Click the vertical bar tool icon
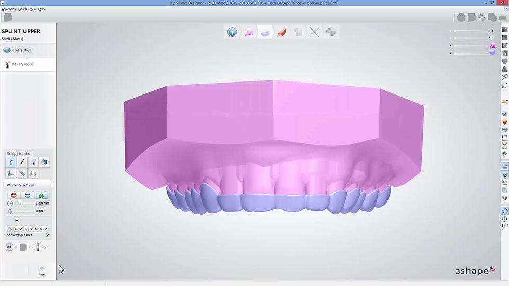The height and width of the screenshot is (286, 509). point(38,247)
